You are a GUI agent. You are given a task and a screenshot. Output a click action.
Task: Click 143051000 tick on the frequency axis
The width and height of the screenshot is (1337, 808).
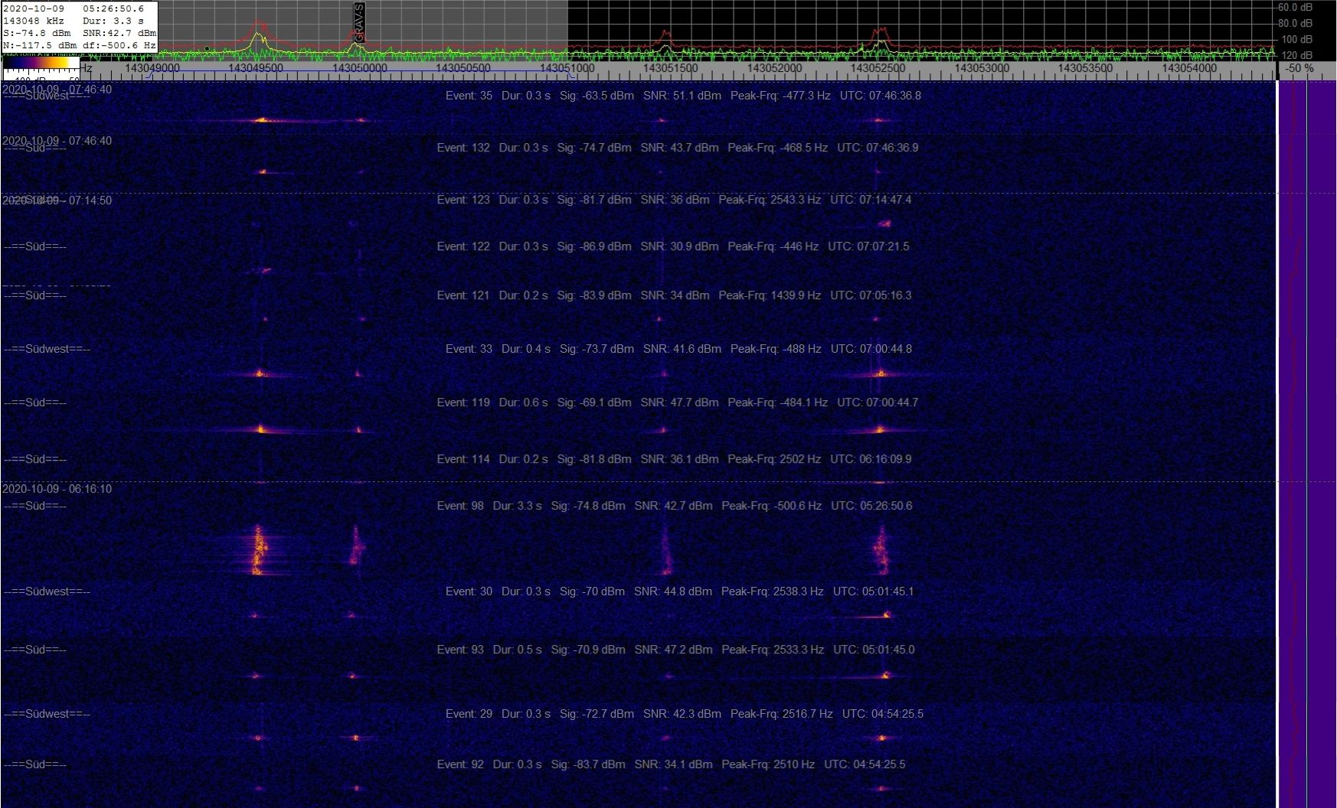coord(567,68)
